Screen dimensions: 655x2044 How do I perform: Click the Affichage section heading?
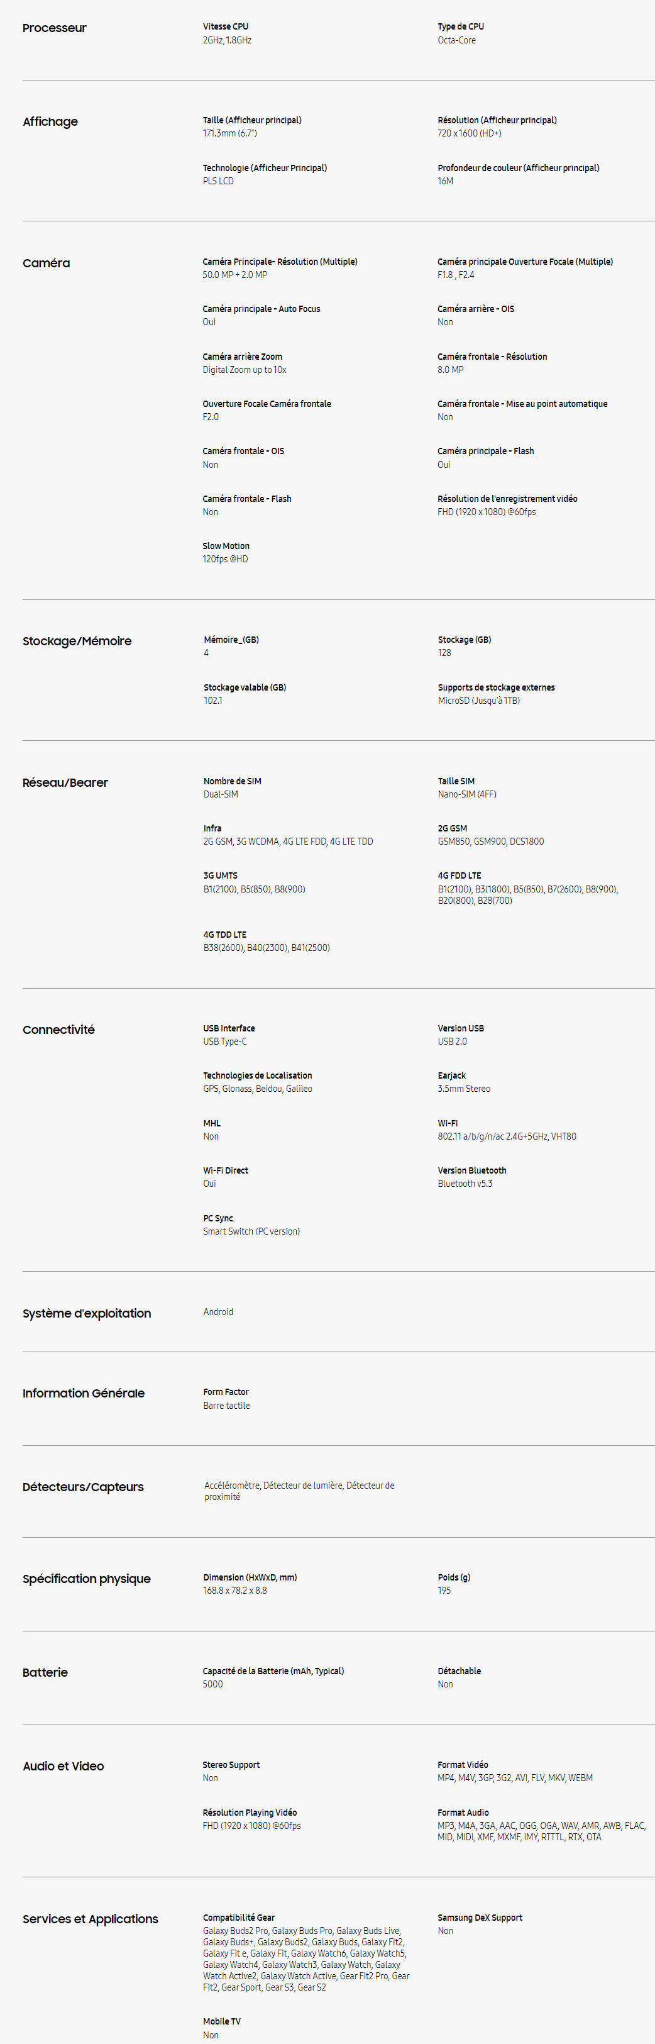click(x=50, y=121)
